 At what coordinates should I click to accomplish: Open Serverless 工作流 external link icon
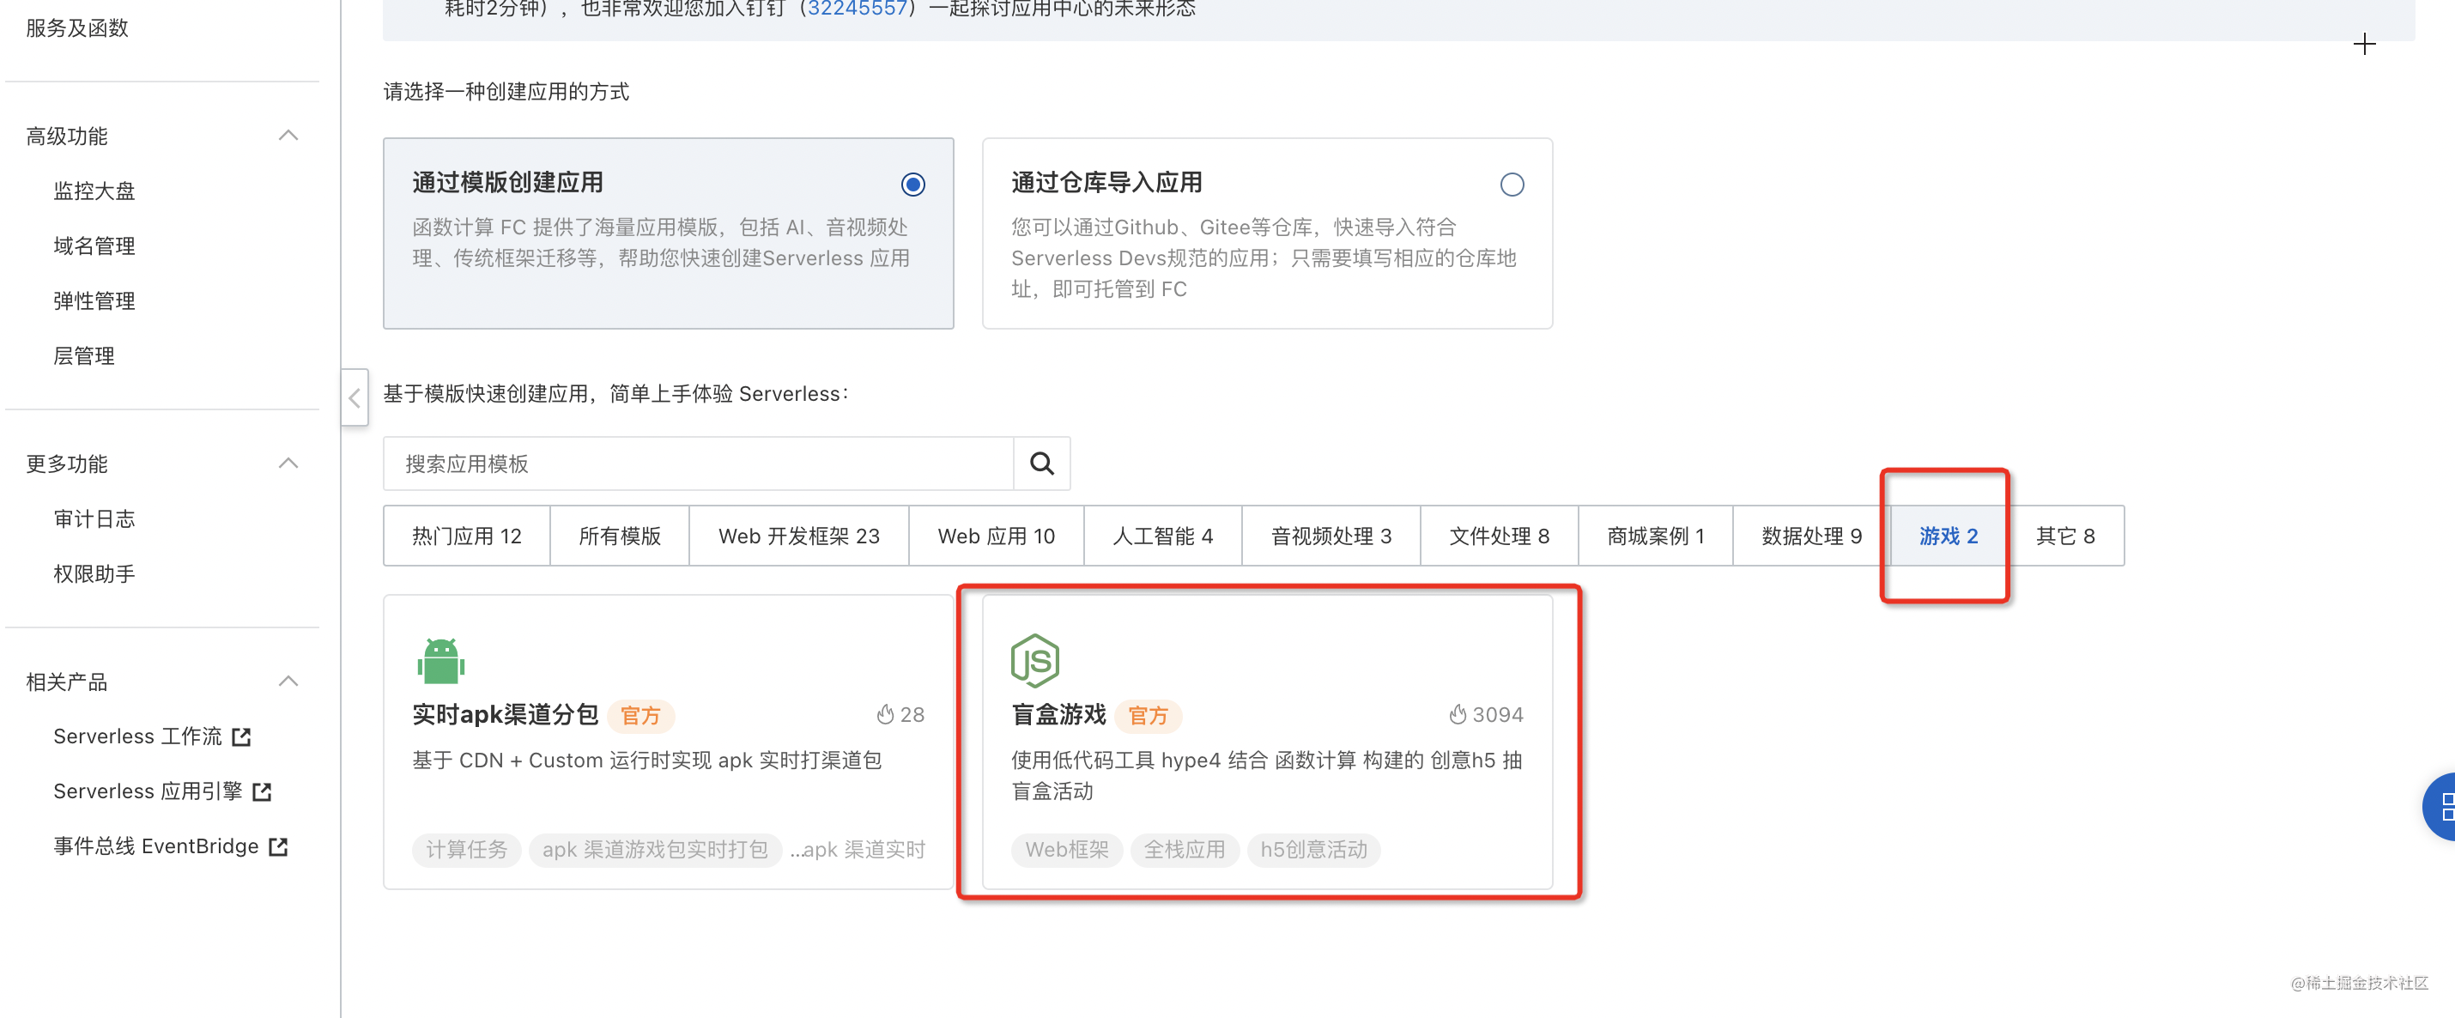242,736
